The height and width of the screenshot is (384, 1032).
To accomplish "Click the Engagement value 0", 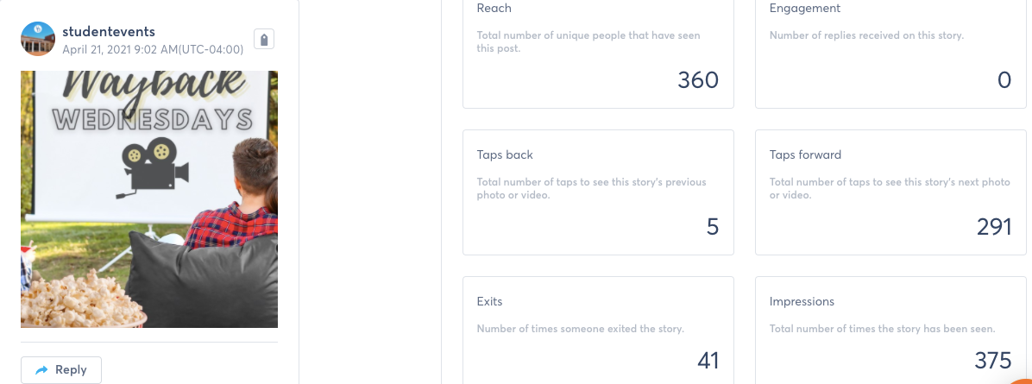I will click(1004, 80).
